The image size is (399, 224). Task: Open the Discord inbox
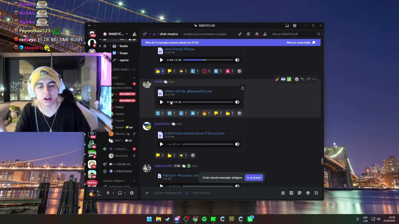[x=287, y=26]
